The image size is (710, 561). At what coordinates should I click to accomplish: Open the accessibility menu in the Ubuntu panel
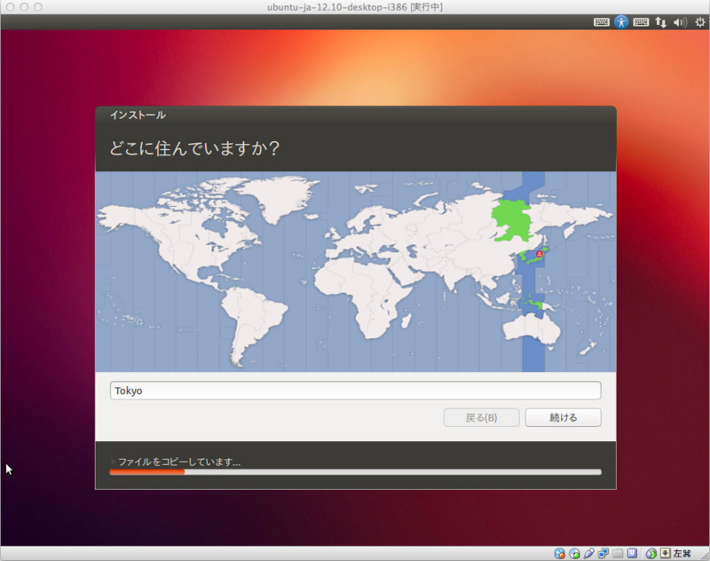pos(621,21)
